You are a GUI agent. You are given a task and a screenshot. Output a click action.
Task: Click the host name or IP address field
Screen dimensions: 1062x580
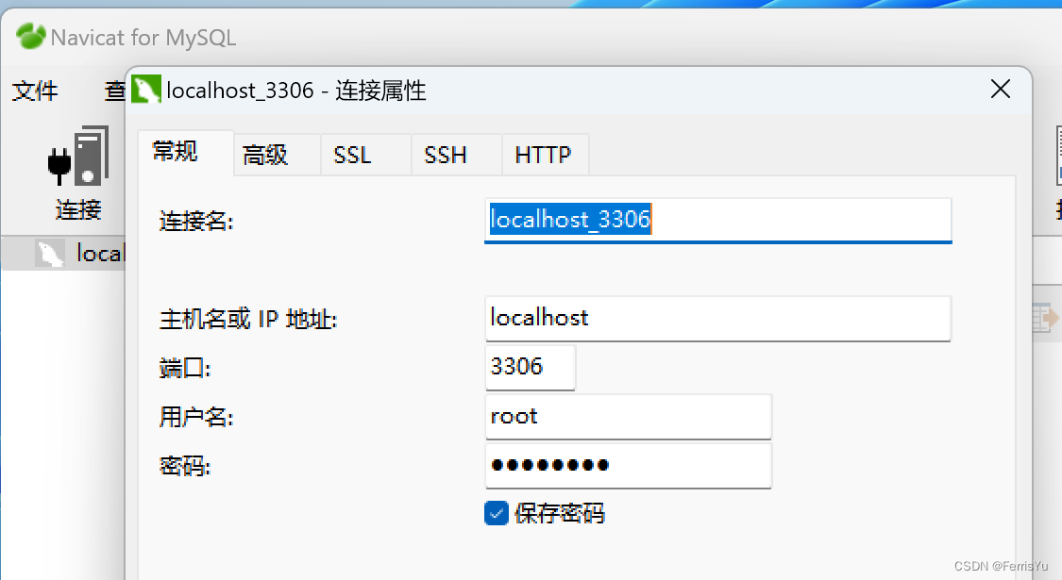coord(718,318)
